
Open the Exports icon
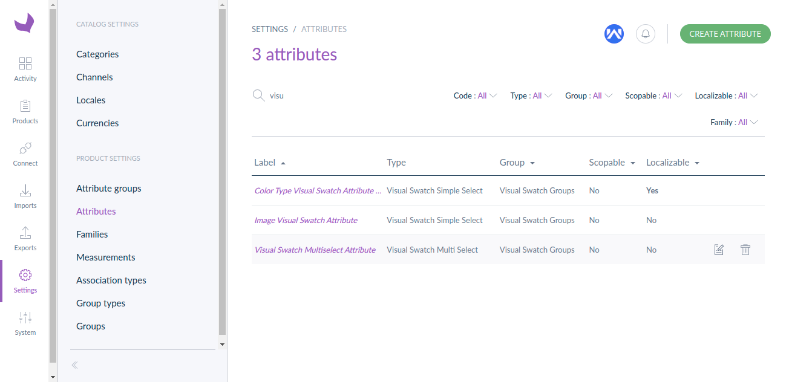coord(25,233)
